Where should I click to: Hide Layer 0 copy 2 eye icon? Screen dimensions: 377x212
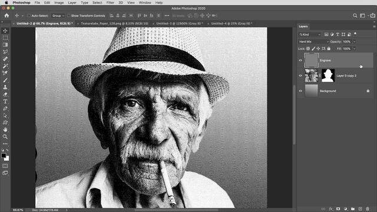[300, 76]
